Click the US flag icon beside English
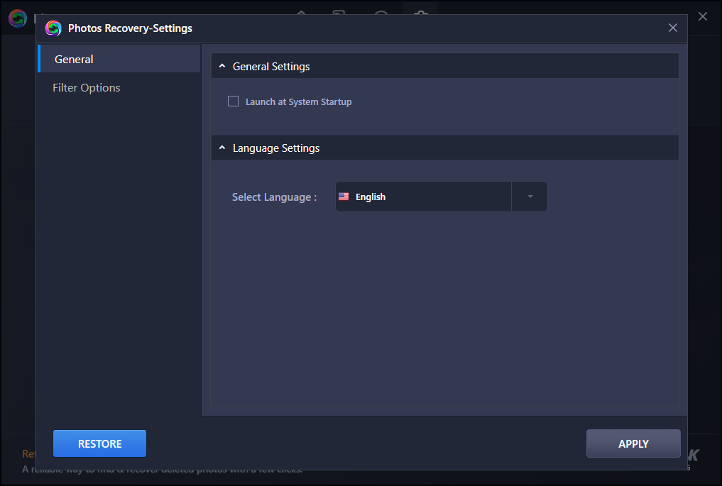 344,197
